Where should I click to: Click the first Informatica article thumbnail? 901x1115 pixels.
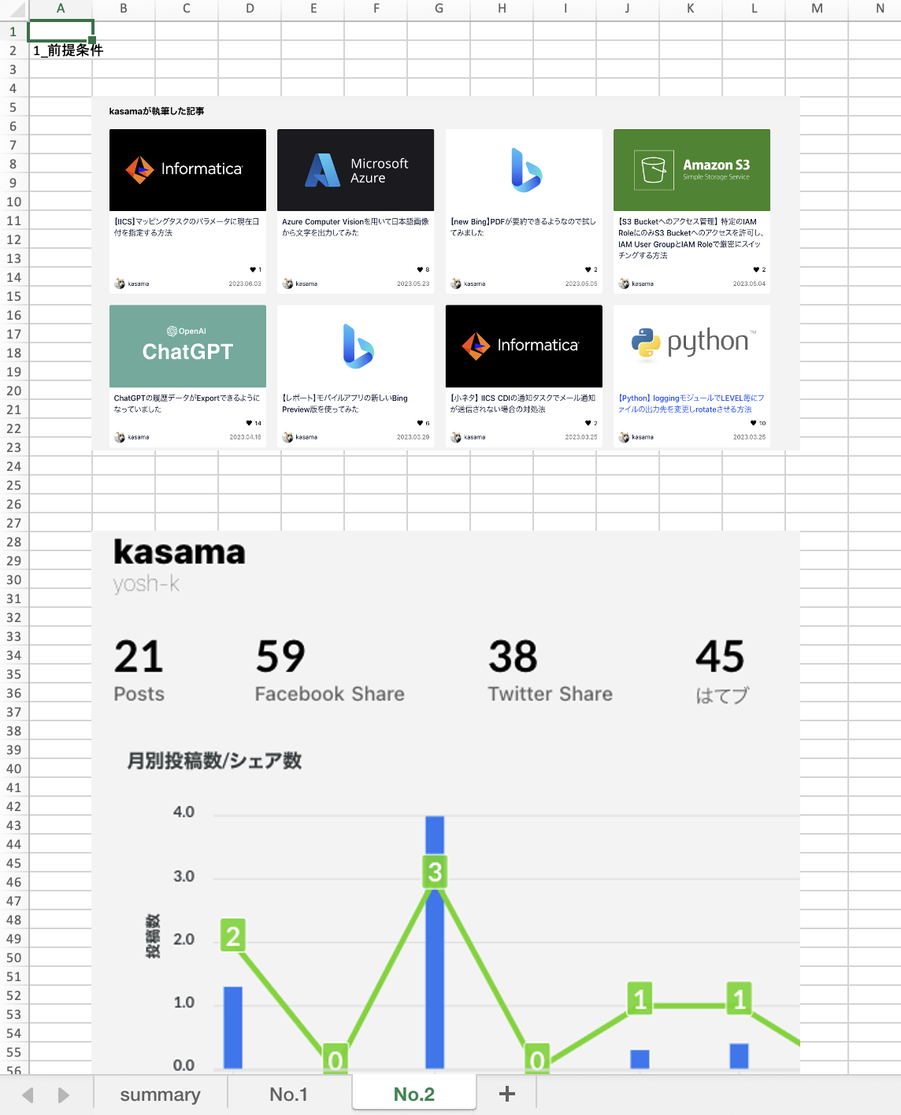(x=187, y=169)
